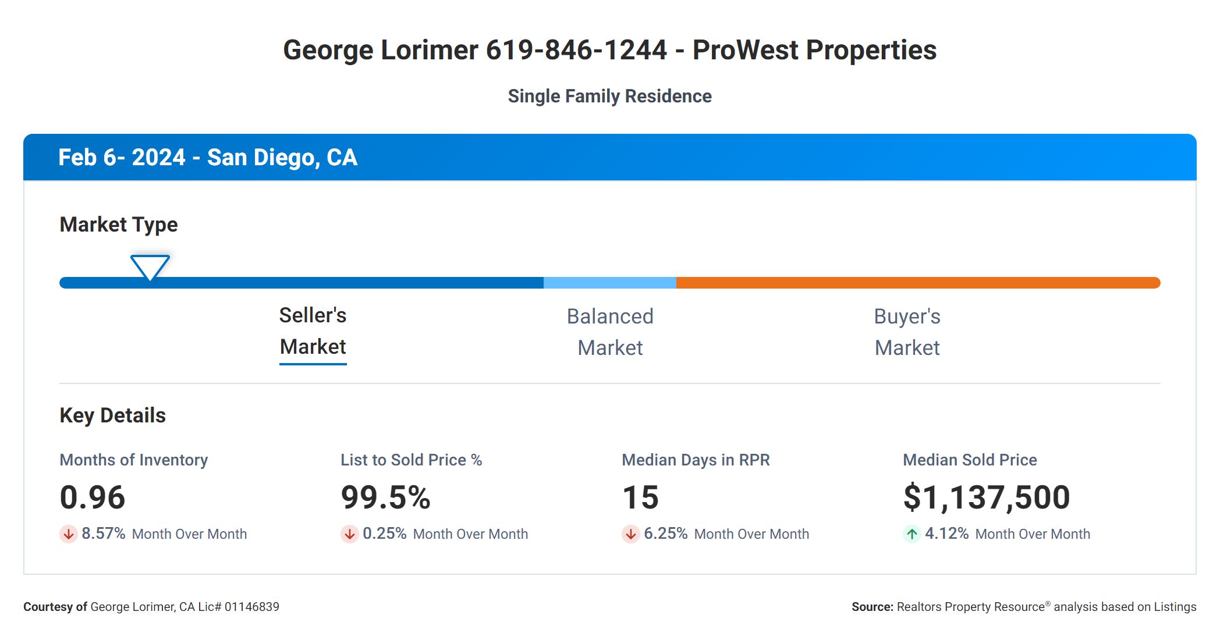Click the George Lorimer ProWest Properties title
This screenshot has height=640, width=1220.
tap(609, 50)
